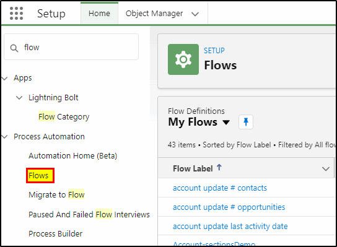Open Paused And Failed Flow Interviews
This screenshot has height=247, width=337.
[89, 214]
